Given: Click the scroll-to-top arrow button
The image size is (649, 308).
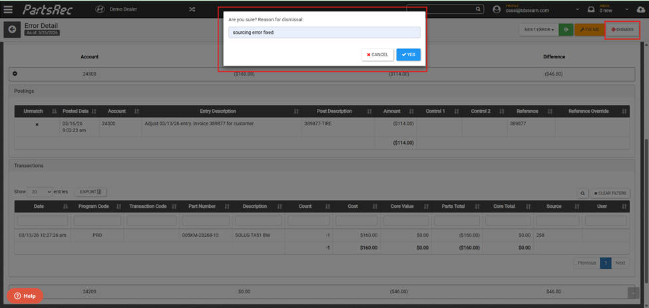Looking at the screenshot, I should click(633, 292).
